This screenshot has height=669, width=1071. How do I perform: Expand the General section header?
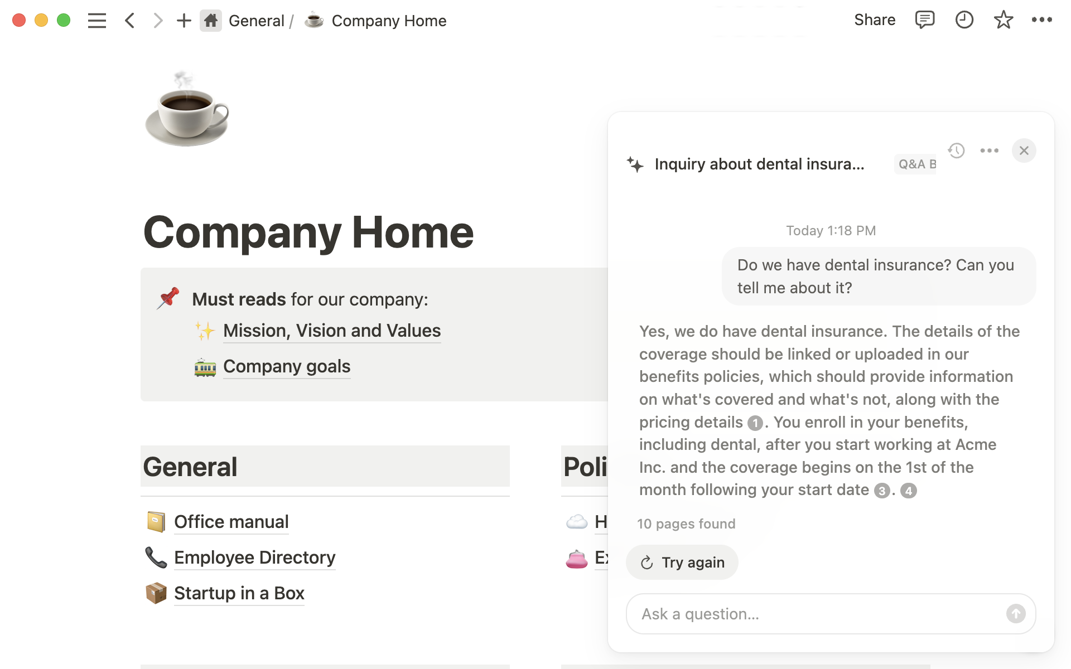click(x=189, y=466)
